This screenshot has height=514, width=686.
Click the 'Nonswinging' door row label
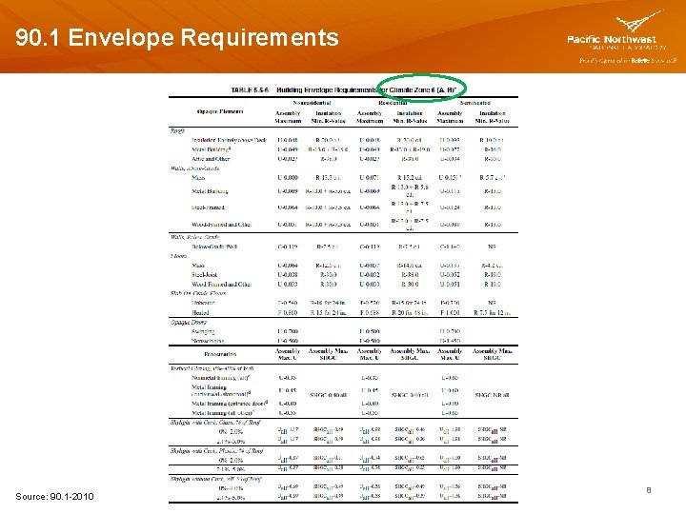(x=209, y=341)
